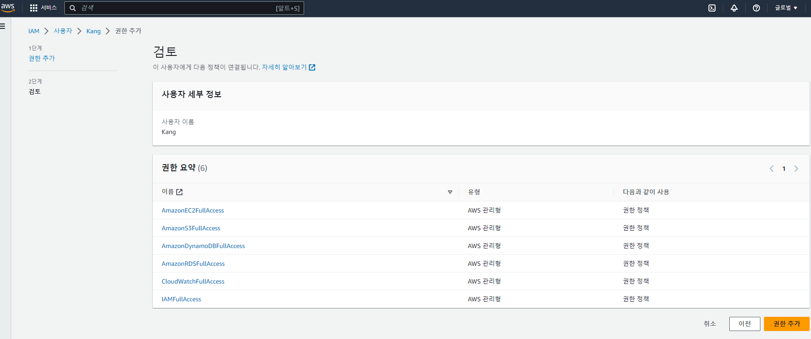
Task: Expand the hamburger side navigation
Action: pyautogui.click(x=3, y=26)
